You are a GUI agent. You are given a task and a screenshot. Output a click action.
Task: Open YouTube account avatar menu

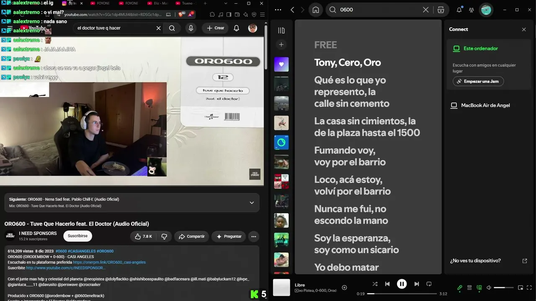(x=253, y=28)
